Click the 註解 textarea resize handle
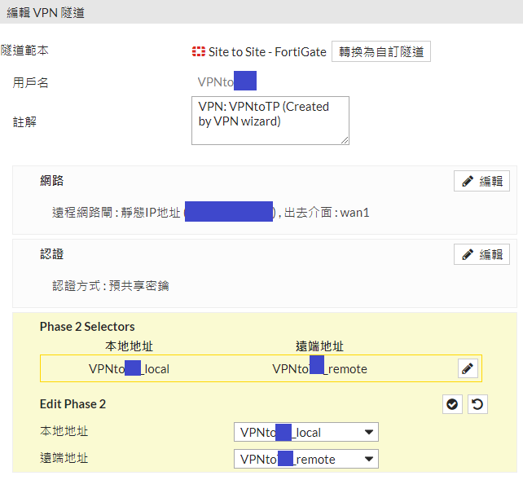The height and width of the screenshot is (480, 523). coord(345,140)
